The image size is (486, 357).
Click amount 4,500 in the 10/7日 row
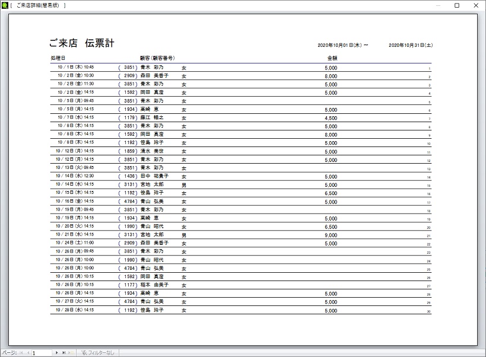coord(331,118)
